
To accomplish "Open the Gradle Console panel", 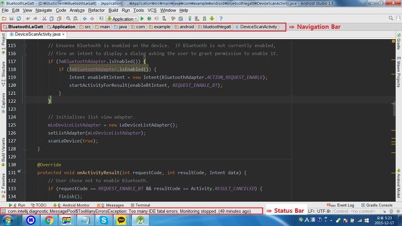I will click(377, 205).
